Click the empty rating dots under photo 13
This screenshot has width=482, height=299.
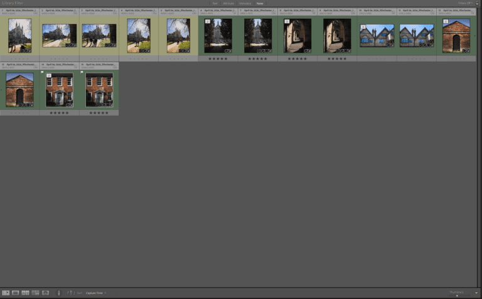pyautogui.click(x=19, y=113)
